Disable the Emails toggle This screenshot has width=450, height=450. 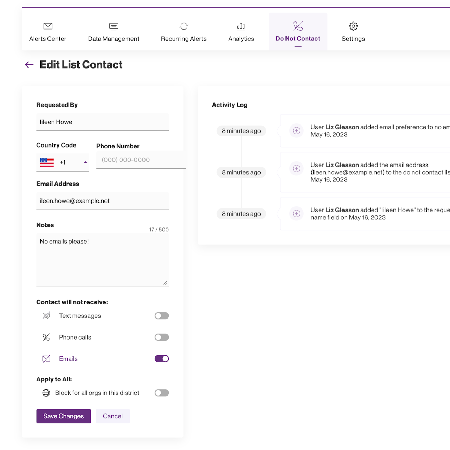click(162, 359)
